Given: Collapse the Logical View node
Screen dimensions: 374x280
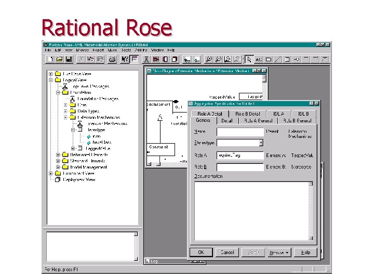Looking at the screenshot, I should pos(50,80).
